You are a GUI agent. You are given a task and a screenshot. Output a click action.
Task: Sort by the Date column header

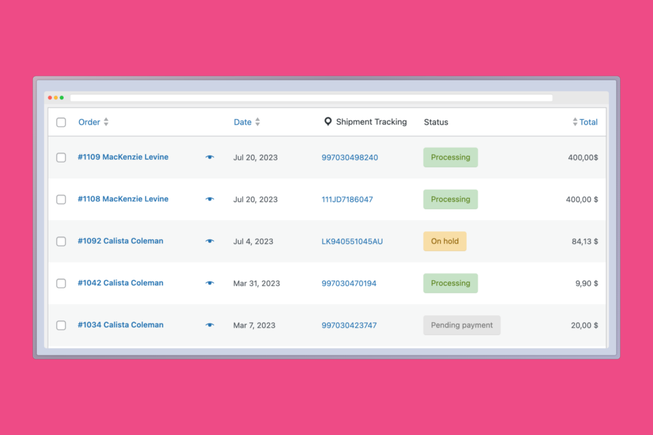[x=242, y=122]
